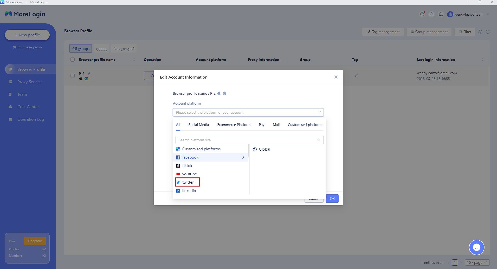Click the platform list scrollbar
Viewport: 497px width, 269px height.
249,150
